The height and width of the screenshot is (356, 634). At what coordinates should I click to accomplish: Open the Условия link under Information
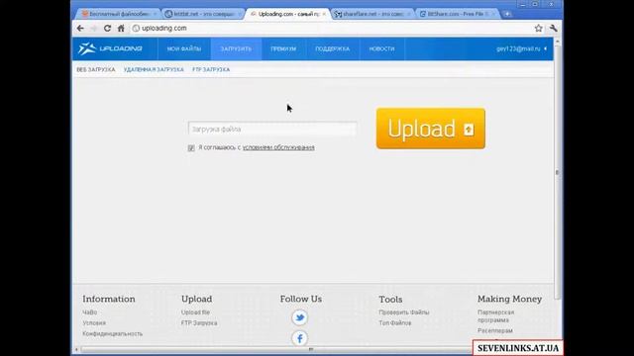click(x=94, y=323)
